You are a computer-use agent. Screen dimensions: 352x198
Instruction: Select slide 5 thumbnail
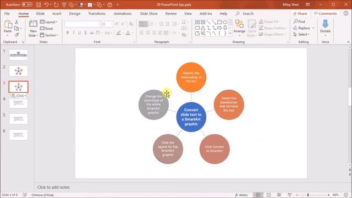tap(18, 119)
